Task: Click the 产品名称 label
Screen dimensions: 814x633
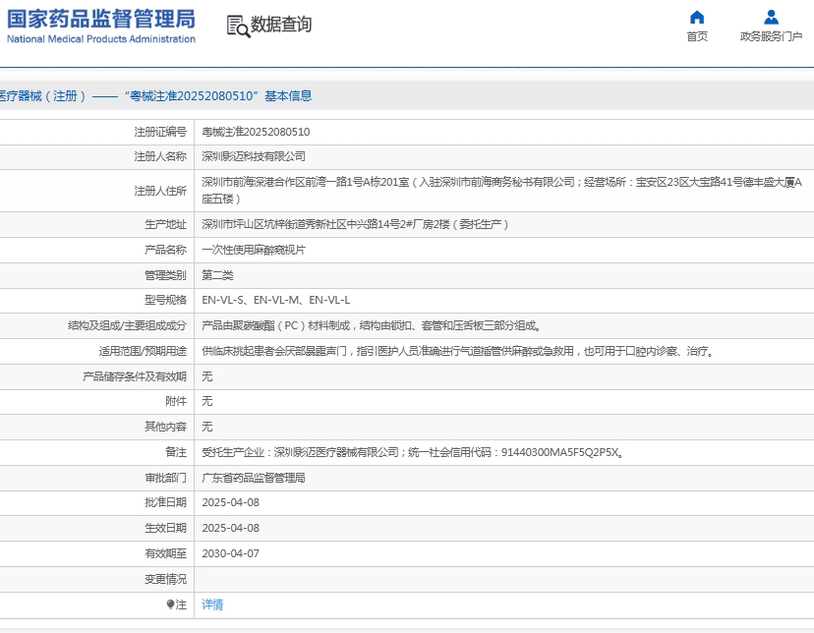Action: [x=165, y=250]
